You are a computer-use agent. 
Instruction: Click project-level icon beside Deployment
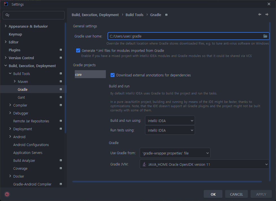[61, 129]
